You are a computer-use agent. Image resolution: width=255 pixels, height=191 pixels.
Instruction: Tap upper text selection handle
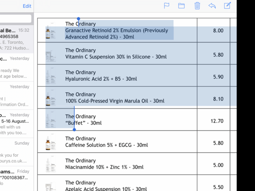click(79, 19)
